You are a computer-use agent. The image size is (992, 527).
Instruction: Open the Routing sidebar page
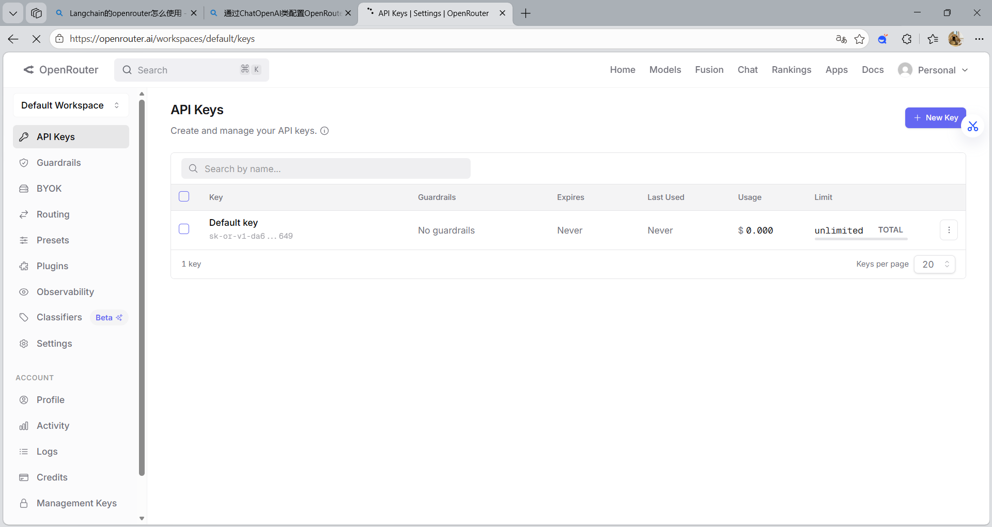pyautogui.click(x=71, y=214)
